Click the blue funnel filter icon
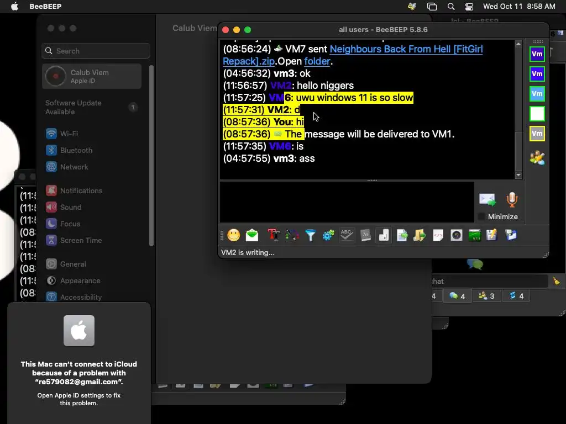Screen dimensions: 566x424 coord(311,235)
